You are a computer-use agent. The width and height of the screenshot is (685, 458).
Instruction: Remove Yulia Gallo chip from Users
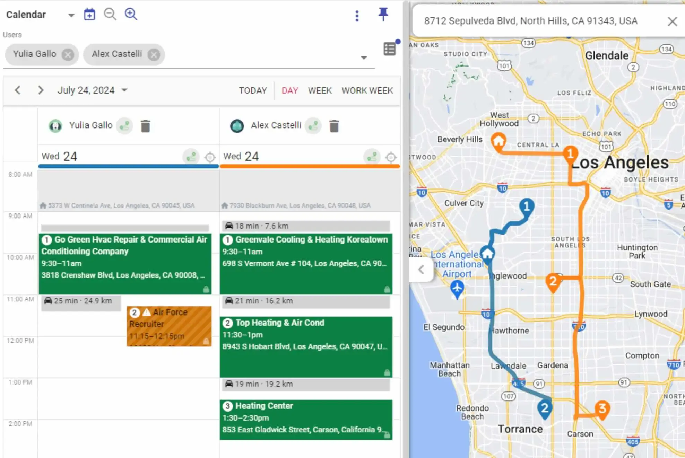(68, 54)
